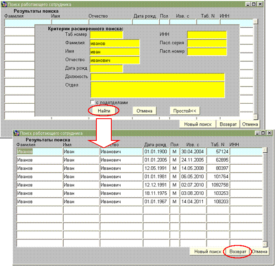This screenshot has height=266, width=275.
Task: Close the back search window
Action: click(x=260, y=4)
